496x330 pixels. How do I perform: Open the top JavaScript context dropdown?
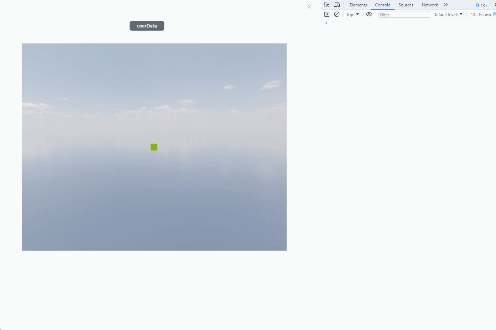pyautogui.click(x=353, y=15)
